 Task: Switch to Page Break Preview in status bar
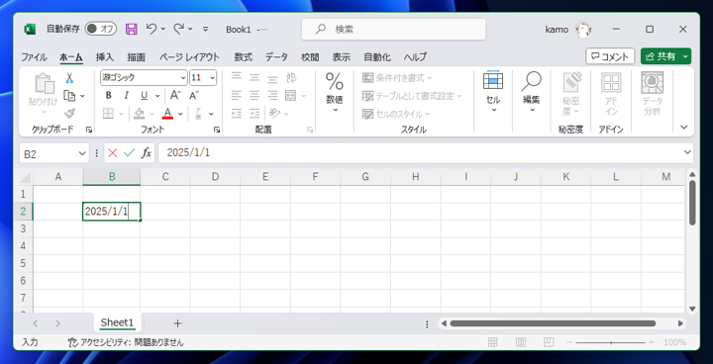pyautogui.click(x=549, y=342)
